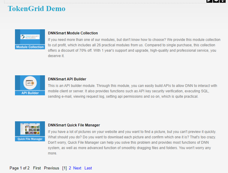Click the DNNSmart Quick File Manager title
This screenshot has width=228, height=173.
point(74,125)
